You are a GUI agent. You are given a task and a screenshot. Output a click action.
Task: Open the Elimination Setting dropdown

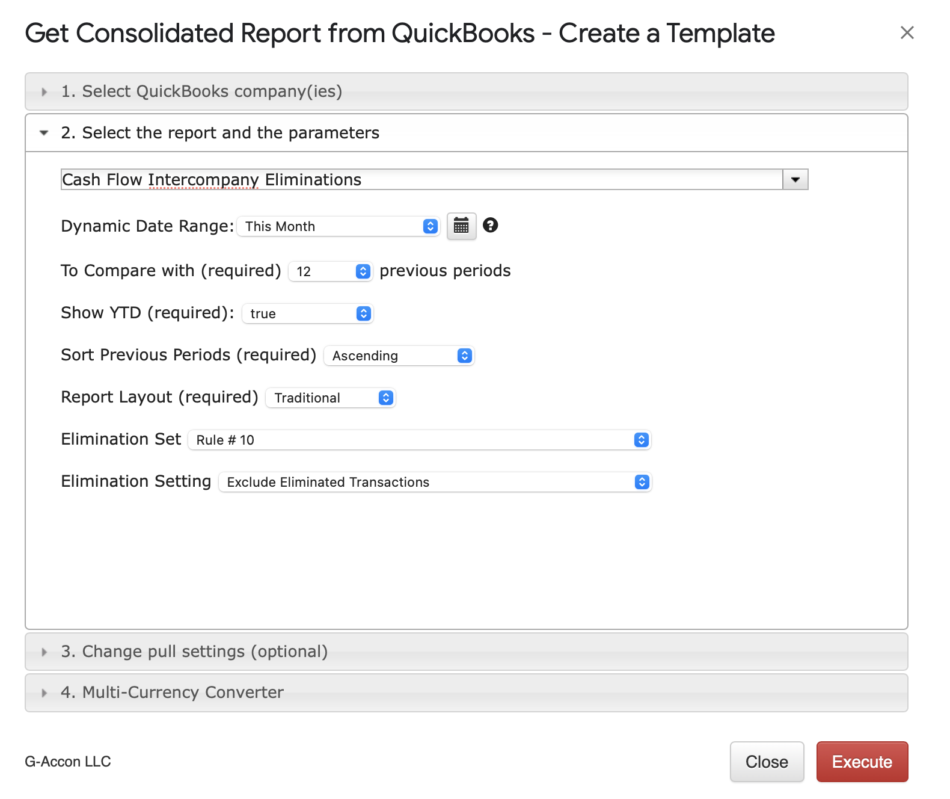tap(435, 482)
